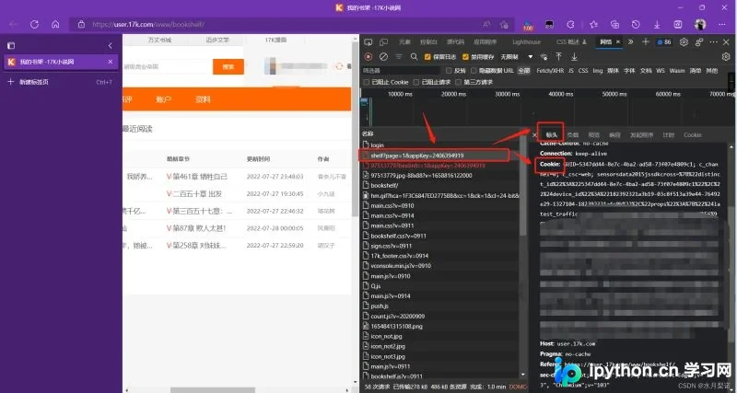Add a new DevTools tool tab plus icon
This screenshot has width=737, height=393.
coord(646,41)
